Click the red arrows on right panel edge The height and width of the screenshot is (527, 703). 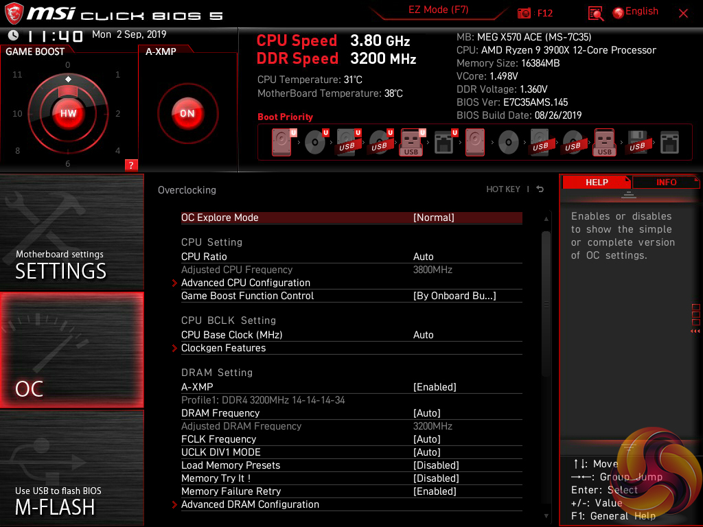coord(695,331)
